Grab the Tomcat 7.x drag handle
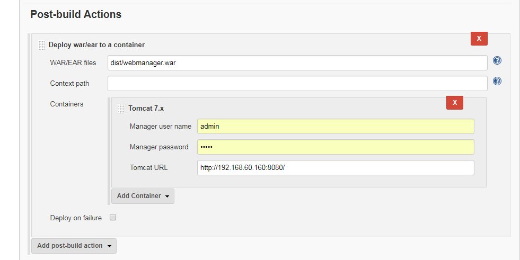This screenshot has height=260, width=520. pos(121,109)
